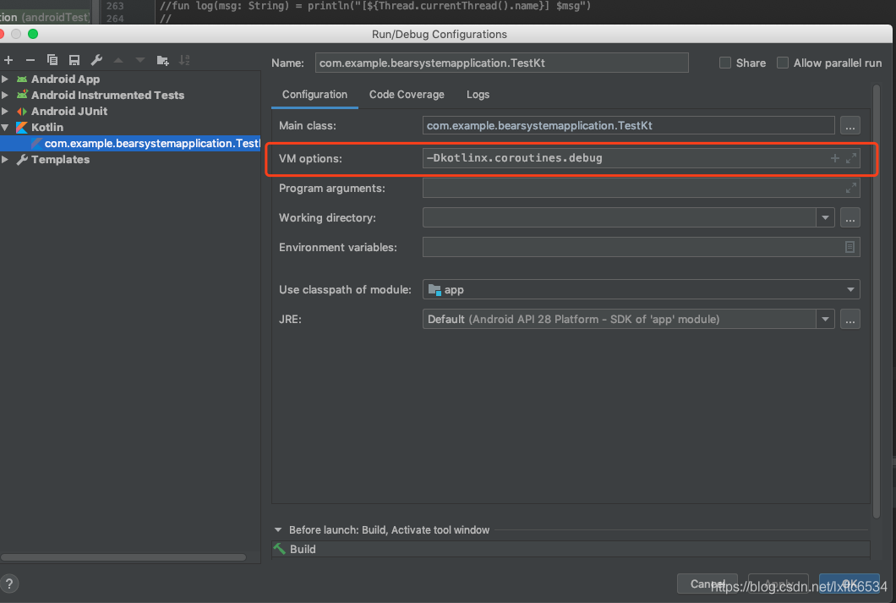896x603 pixels.
Task: Expand the Android App tree node
Action: (x=5, y=79)
